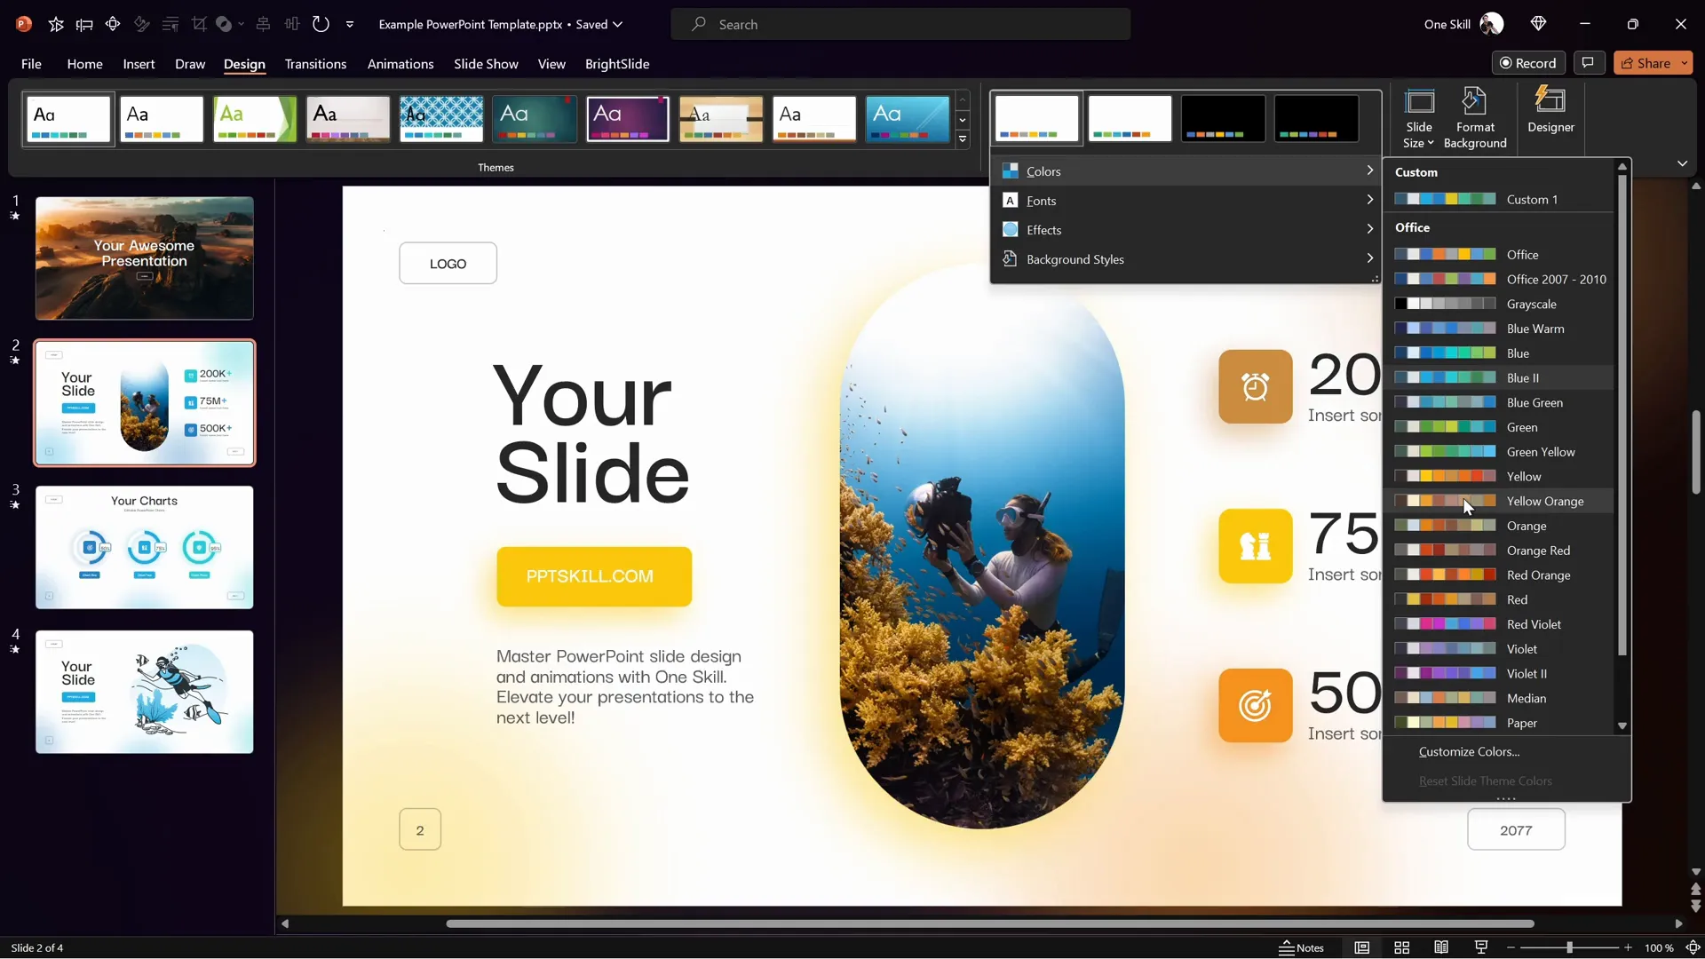Select slide 4 thumbnail with diver illustration
Viewport: 1705px width, 959px height.
point(144,692)
